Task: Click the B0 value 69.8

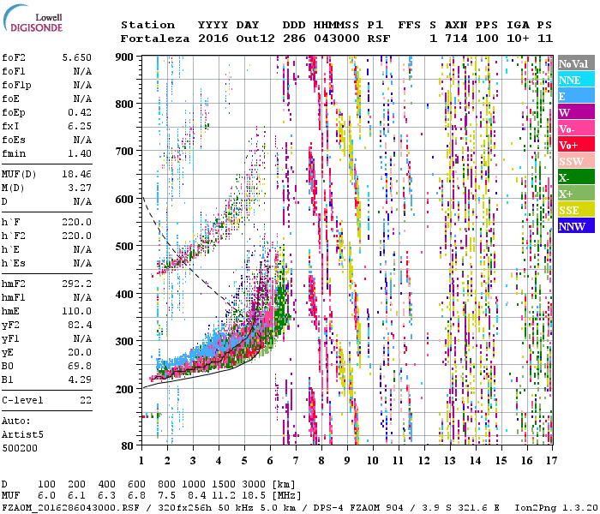Action: (x=80, y=366)
